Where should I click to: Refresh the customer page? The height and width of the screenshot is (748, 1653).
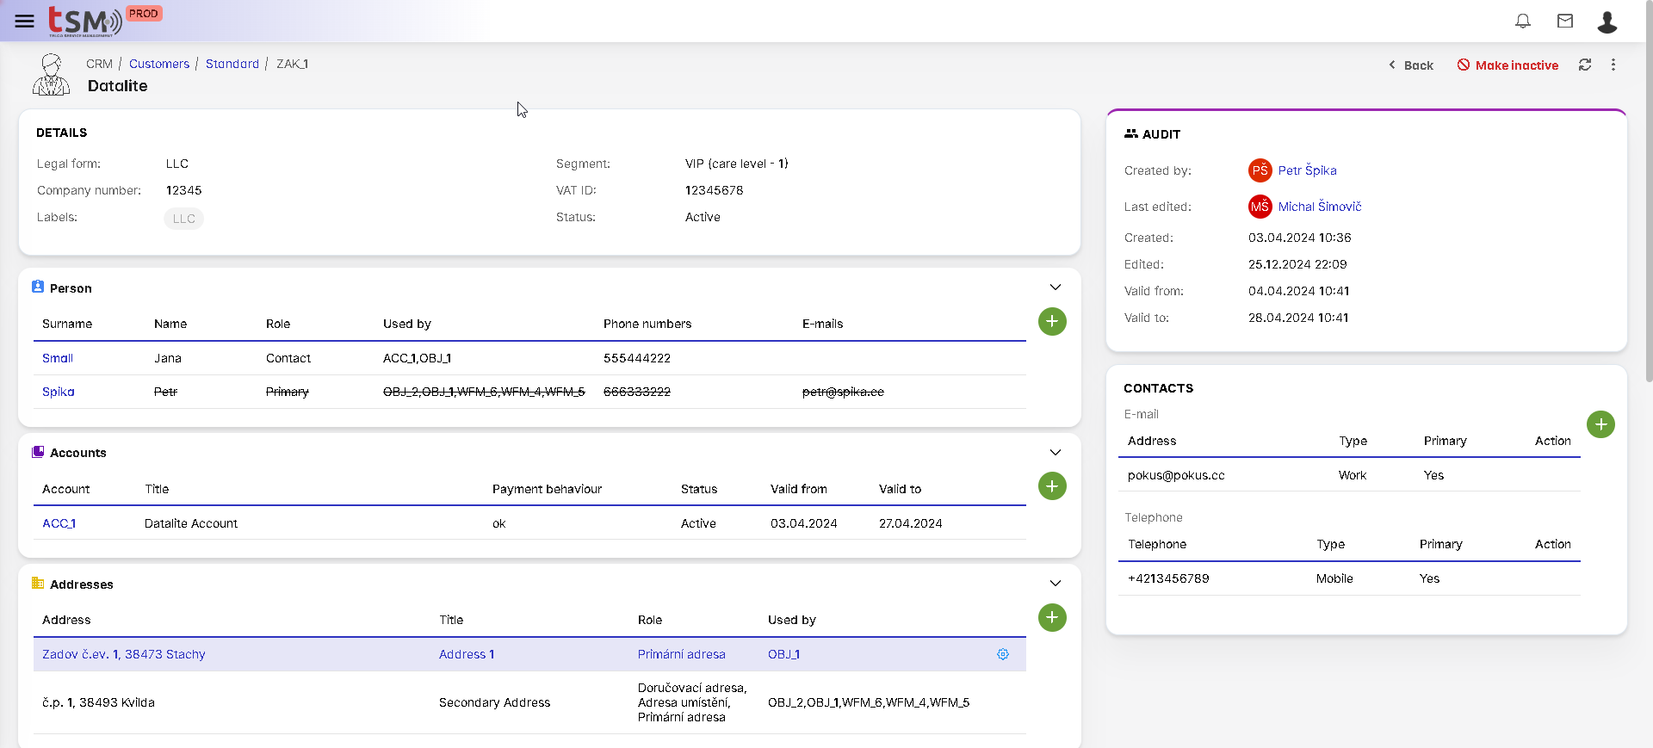(1584, 65)
